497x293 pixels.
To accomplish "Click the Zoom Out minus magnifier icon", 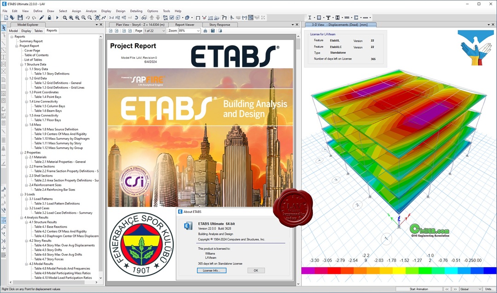I will pyautogui.click(x=90, y=17).
